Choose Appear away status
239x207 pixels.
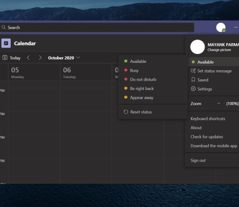tap(153, 98)
